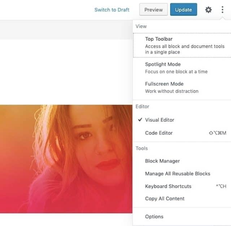Show Keyboard Shortcuts from Tools section

click(x=168, y=186)
